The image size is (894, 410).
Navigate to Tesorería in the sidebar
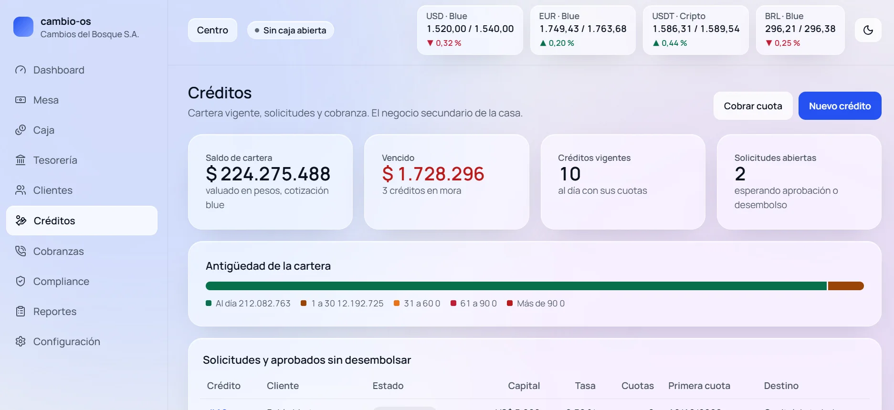coord(82,160)
